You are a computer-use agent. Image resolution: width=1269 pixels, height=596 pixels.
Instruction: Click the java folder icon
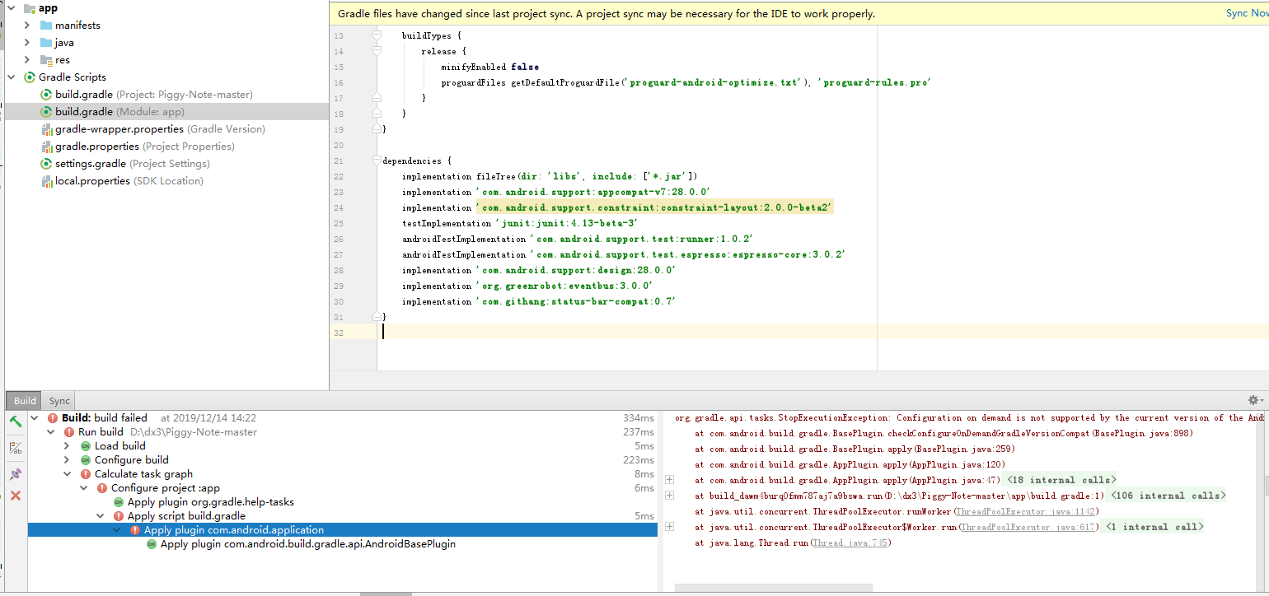click(x=46, y=43)
